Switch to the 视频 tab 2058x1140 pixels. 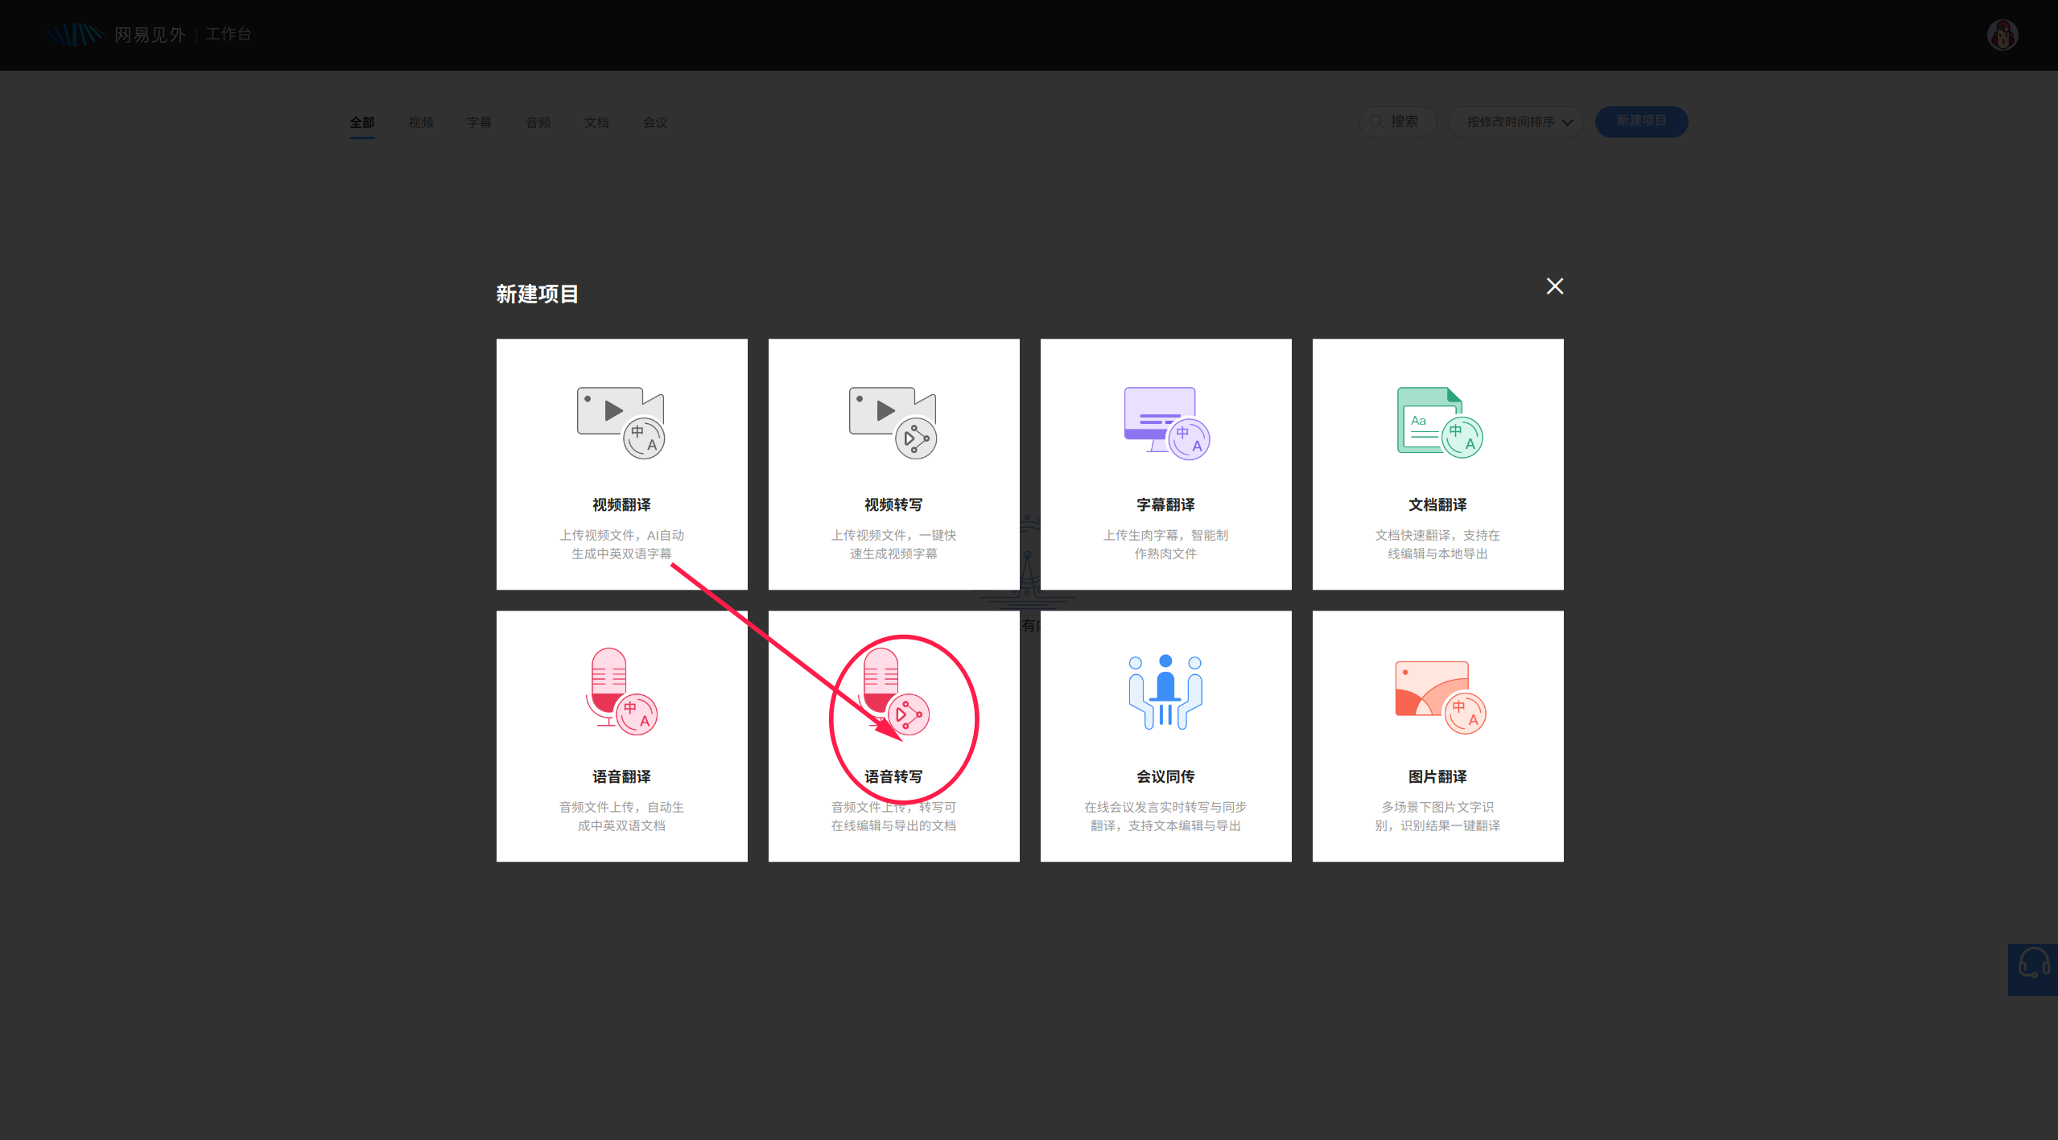(421, 122)
